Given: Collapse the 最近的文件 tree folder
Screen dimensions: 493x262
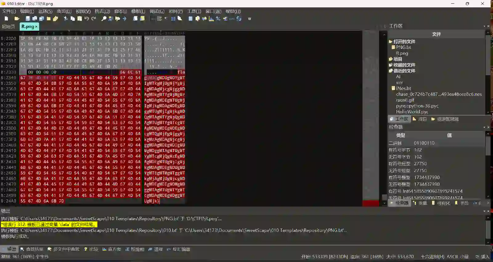Looking at the screenshot, I should coord(390,71).
